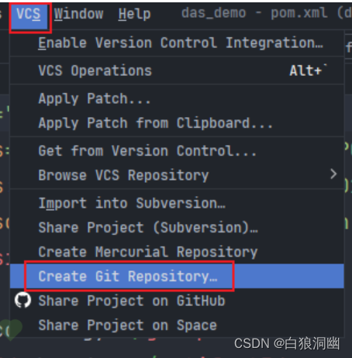Click the das_demo pom.xml window title

[266, 13]
